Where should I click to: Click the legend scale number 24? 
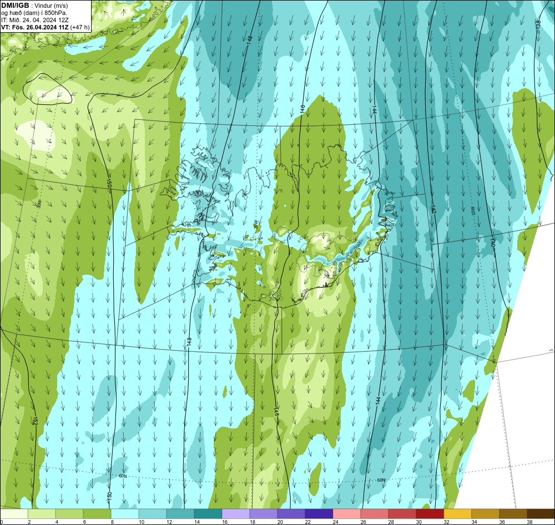336,522
